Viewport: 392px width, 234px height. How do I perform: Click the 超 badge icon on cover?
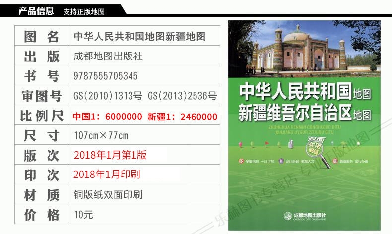coord(335,161)
